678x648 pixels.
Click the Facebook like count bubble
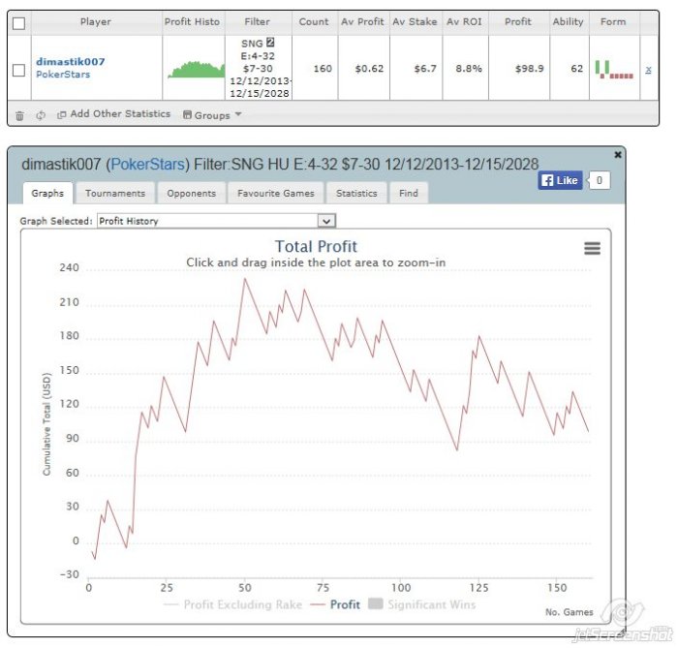click(x=599, y=180)
